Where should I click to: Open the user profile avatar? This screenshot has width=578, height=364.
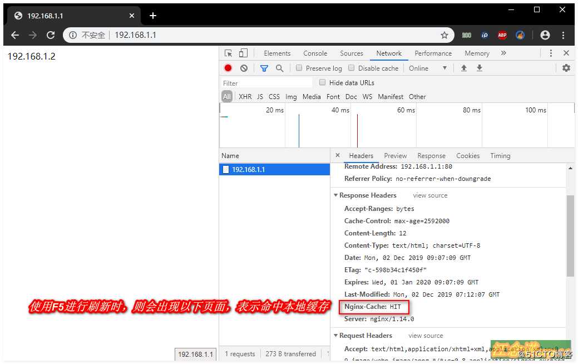tap(545, 35)
